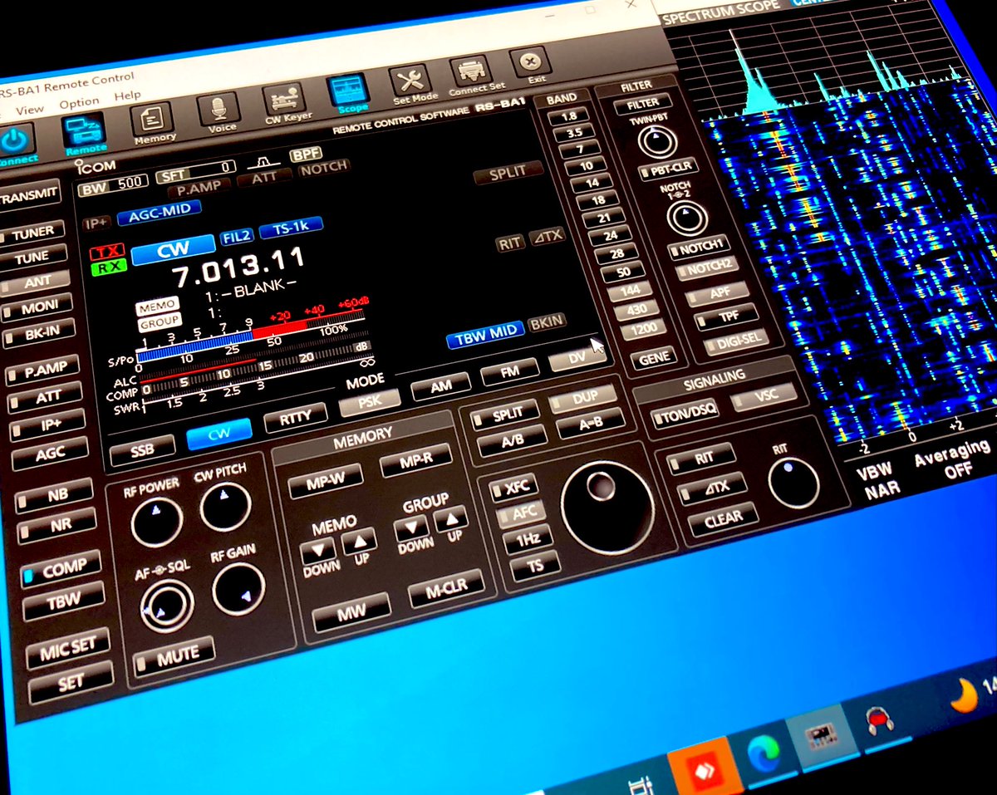The image size is (997, 795).
Task: Open the Memory toolbar icon
Action: coord(152,122)
